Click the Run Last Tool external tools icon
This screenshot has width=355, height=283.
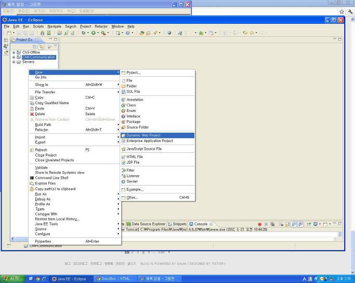(x=103, y=33)
